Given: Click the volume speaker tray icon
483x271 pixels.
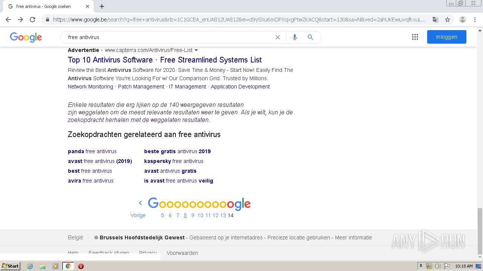Looking at the screenshot, I should pos(438,266).
